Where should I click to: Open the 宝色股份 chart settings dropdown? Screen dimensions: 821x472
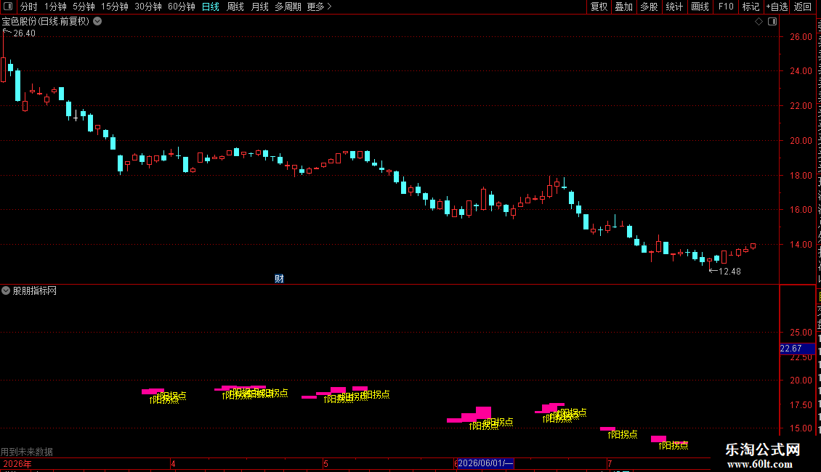tap(97, 22)
